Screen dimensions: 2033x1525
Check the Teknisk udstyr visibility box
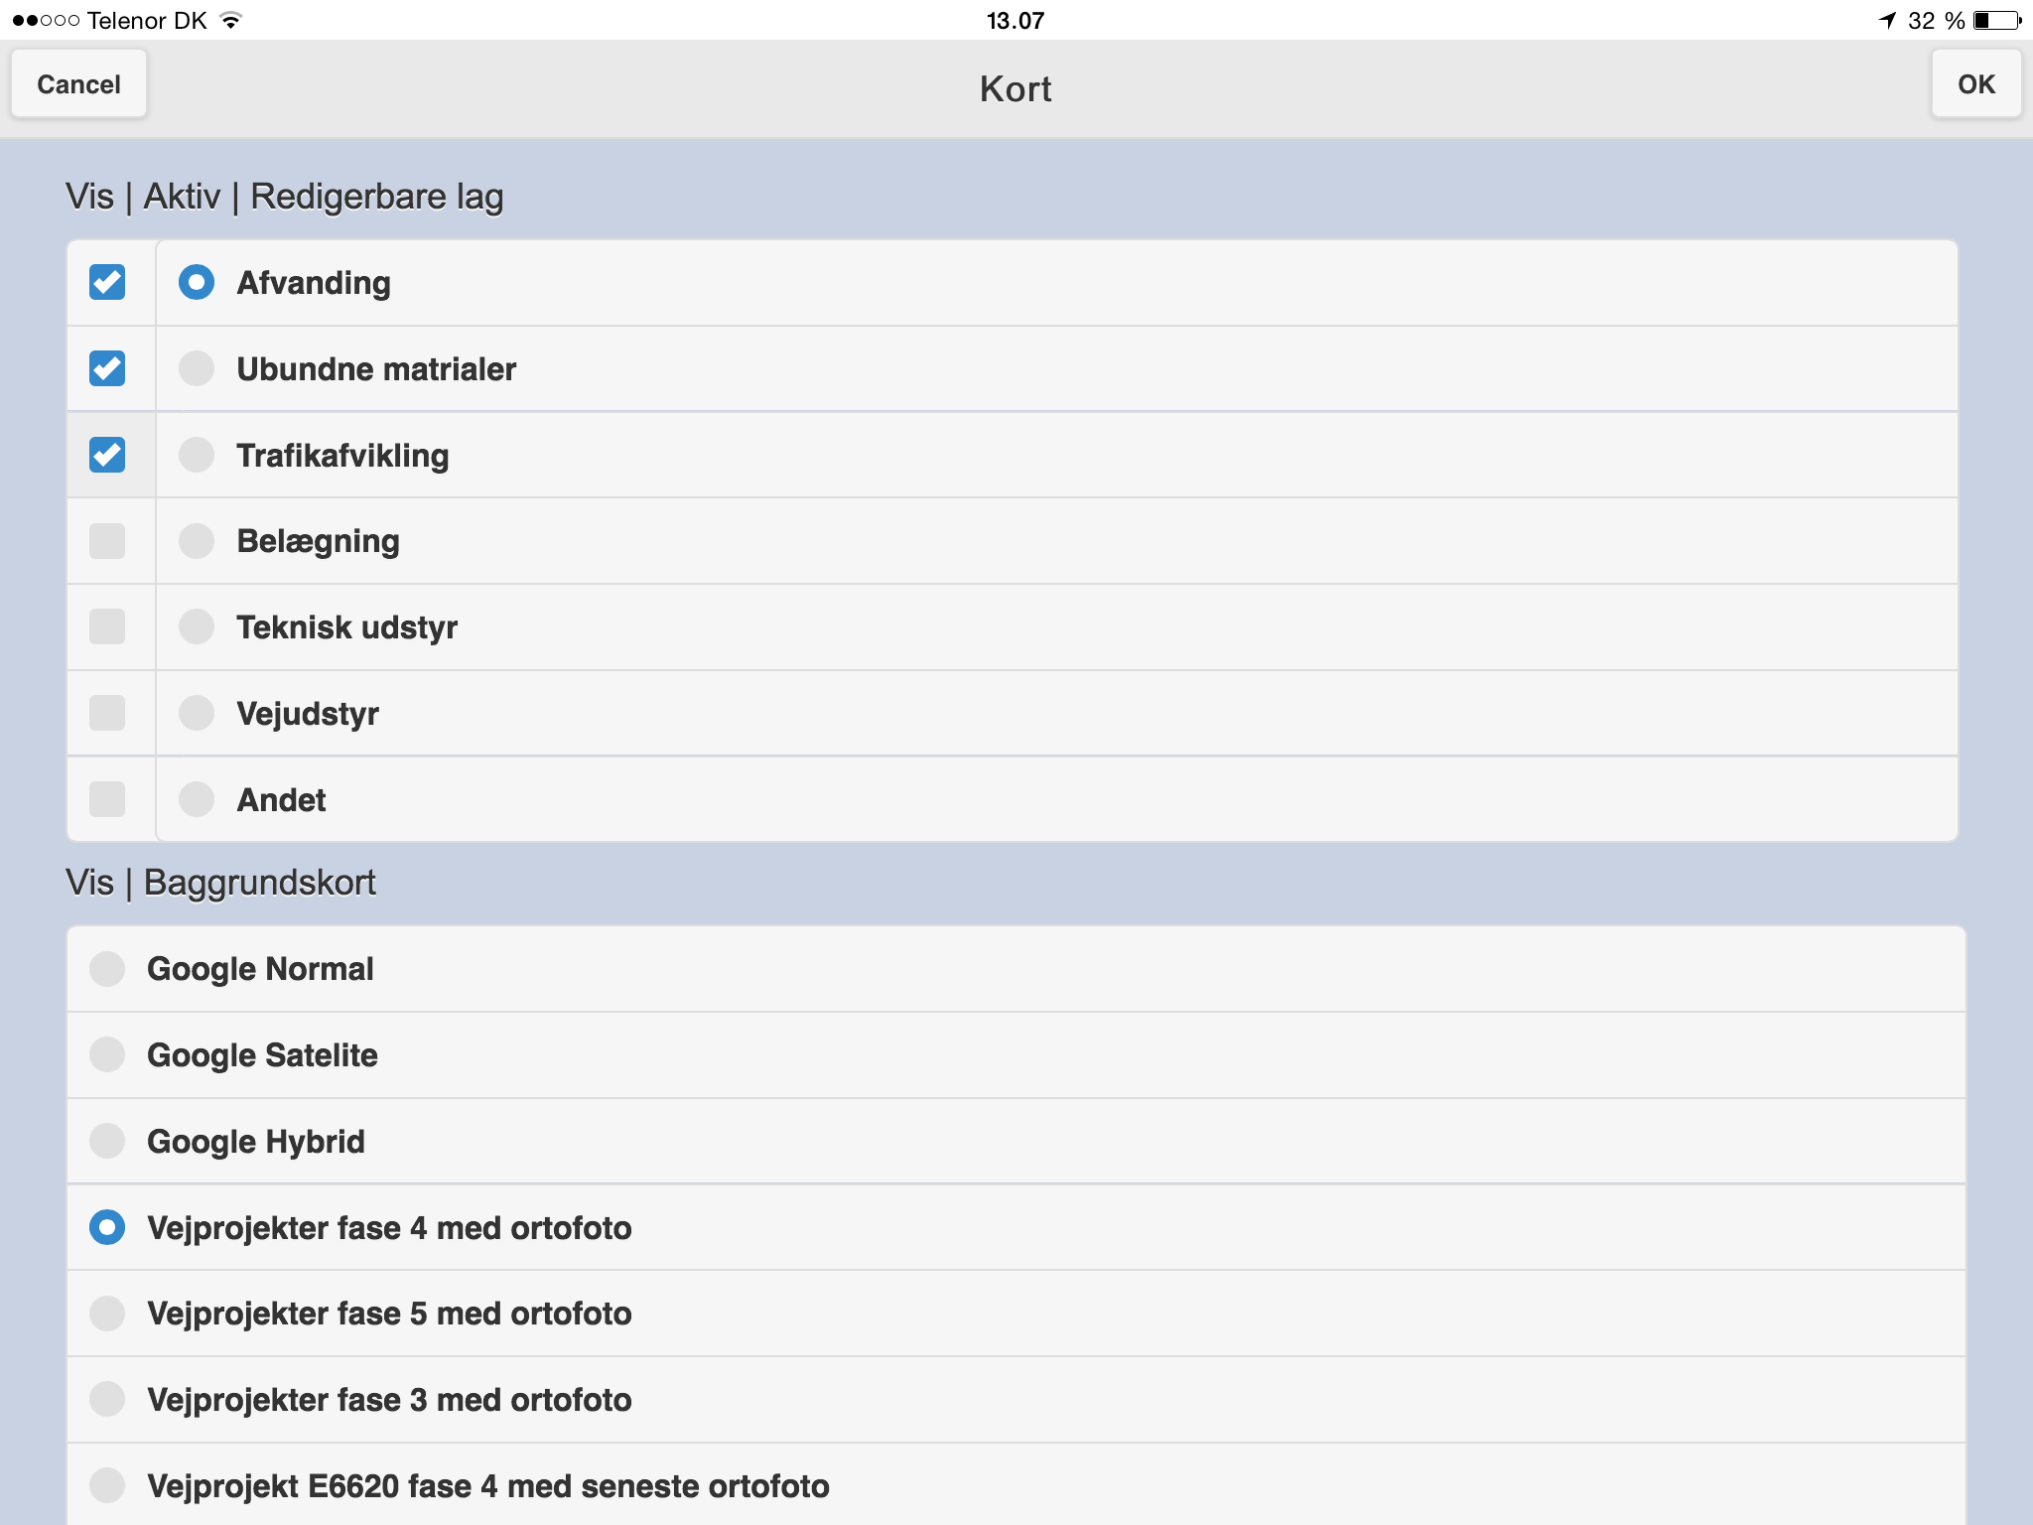point(107,626)
